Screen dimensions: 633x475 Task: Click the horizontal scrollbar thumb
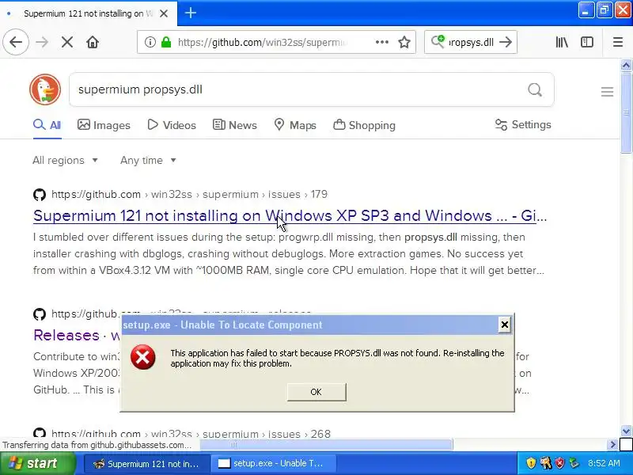point(326,445)
